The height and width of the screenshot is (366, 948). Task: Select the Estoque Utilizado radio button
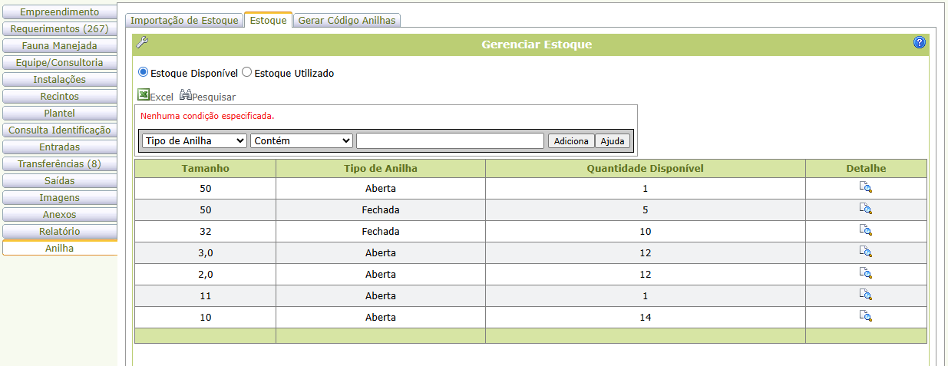[246, 72]
